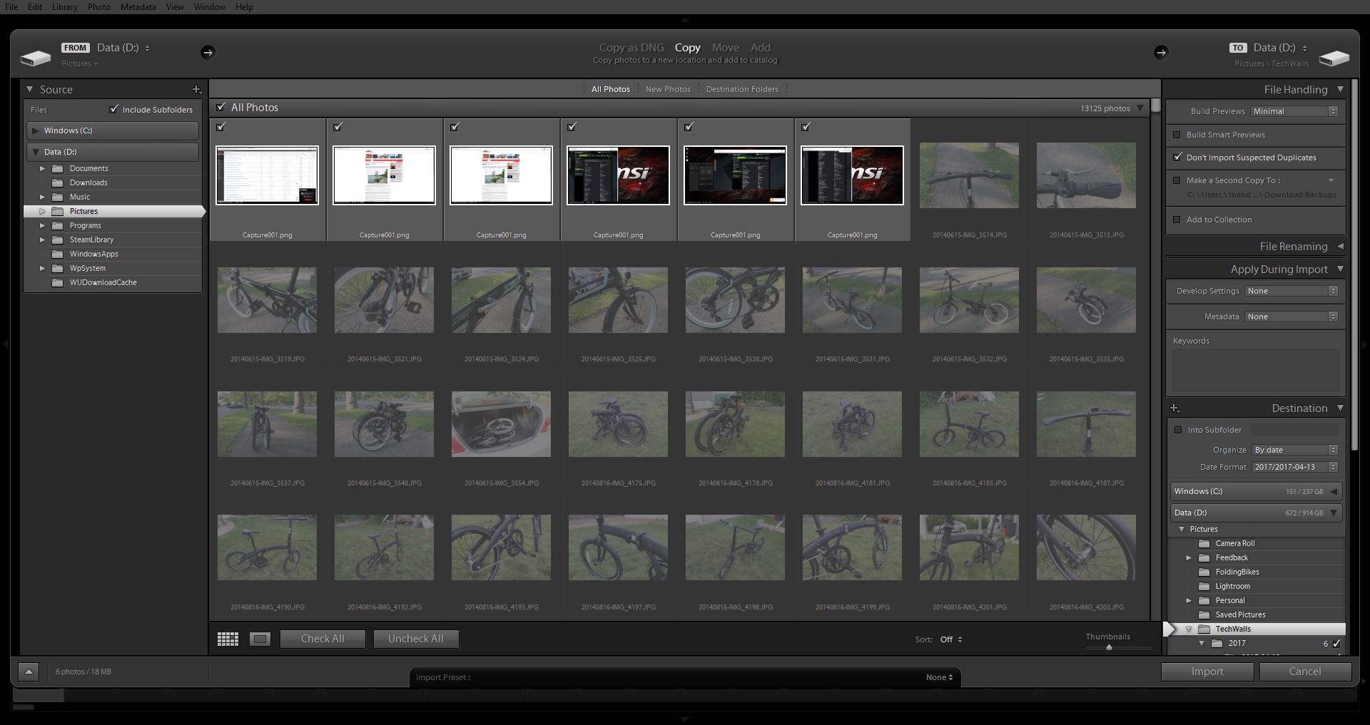Switch to New Photos tab

(668, 89)
